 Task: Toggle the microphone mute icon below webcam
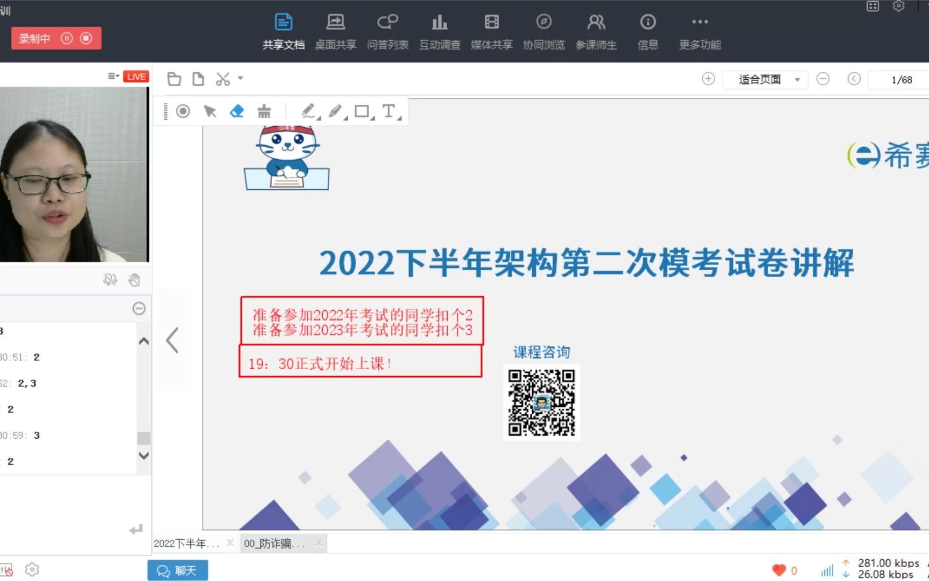tap(110, 279)
